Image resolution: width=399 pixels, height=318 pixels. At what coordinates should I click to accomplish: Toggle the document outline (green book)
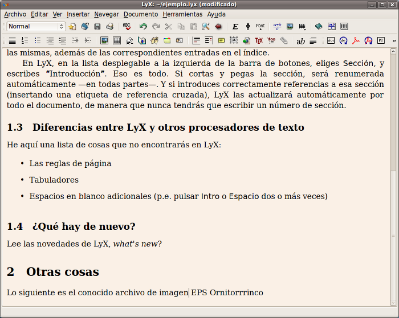tap(319, 26)
